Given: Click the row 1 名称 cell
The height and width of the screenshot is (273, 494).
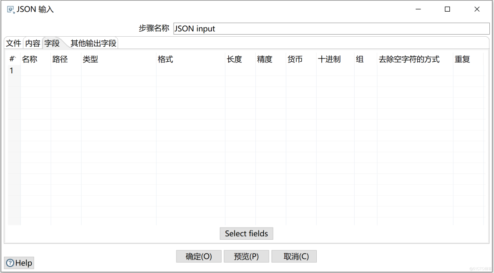Looking at the screenshot, I should [35, 71].
